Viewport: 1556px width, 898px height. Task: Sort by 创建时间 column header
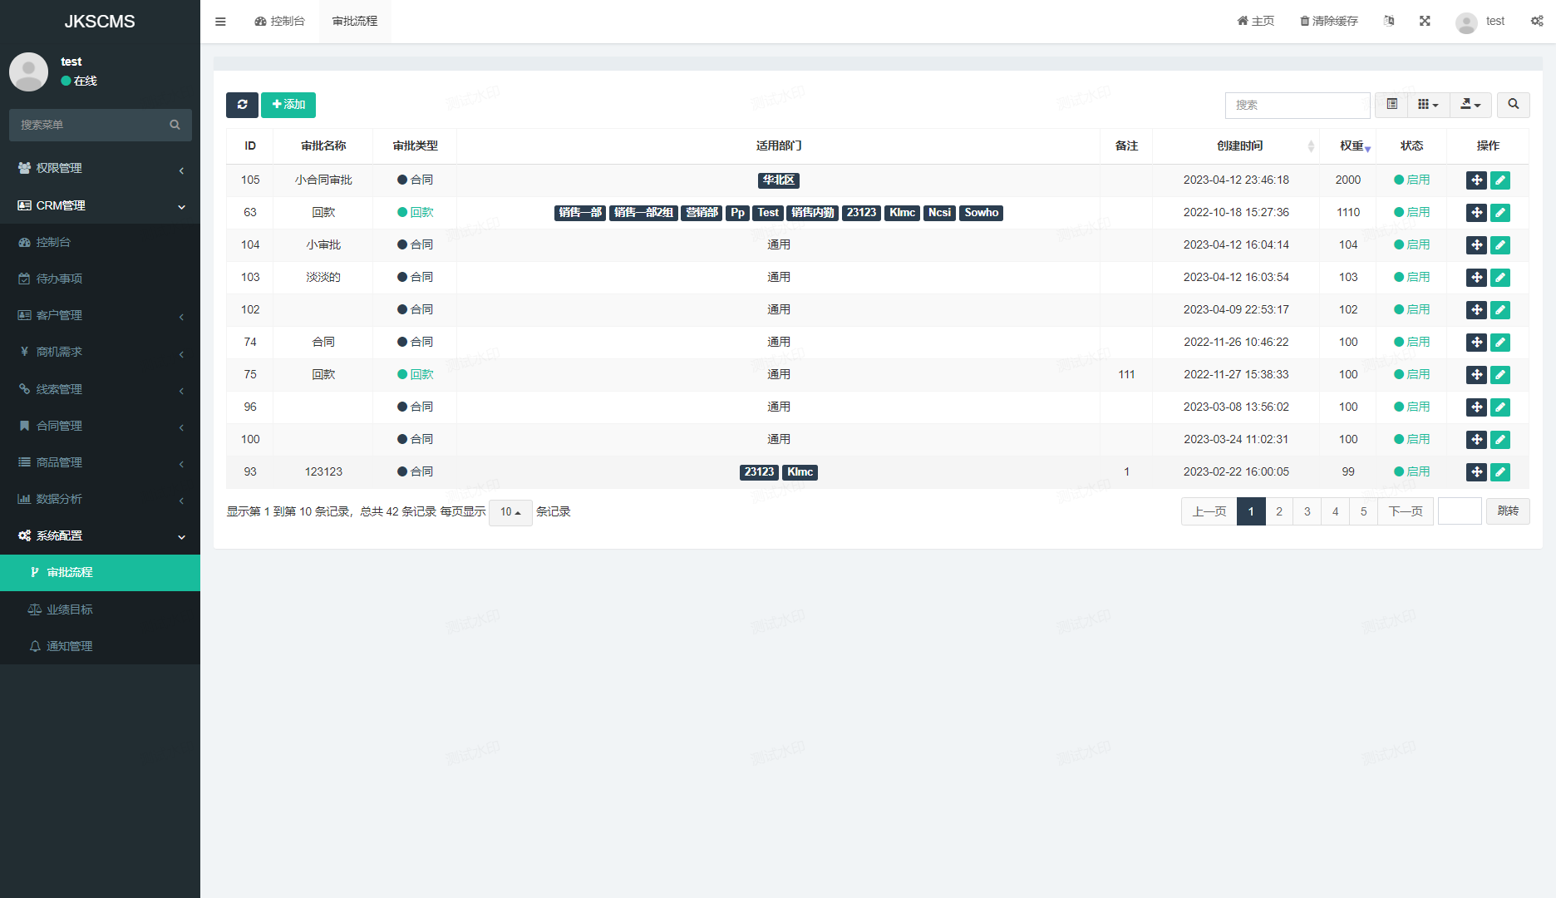tap(1236, 146)
